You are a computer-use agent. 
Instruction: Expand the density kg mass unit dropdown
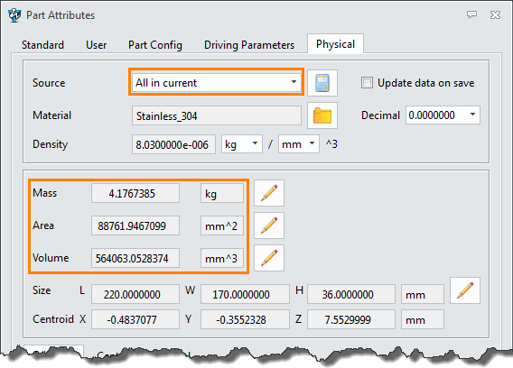pos(242,144)
